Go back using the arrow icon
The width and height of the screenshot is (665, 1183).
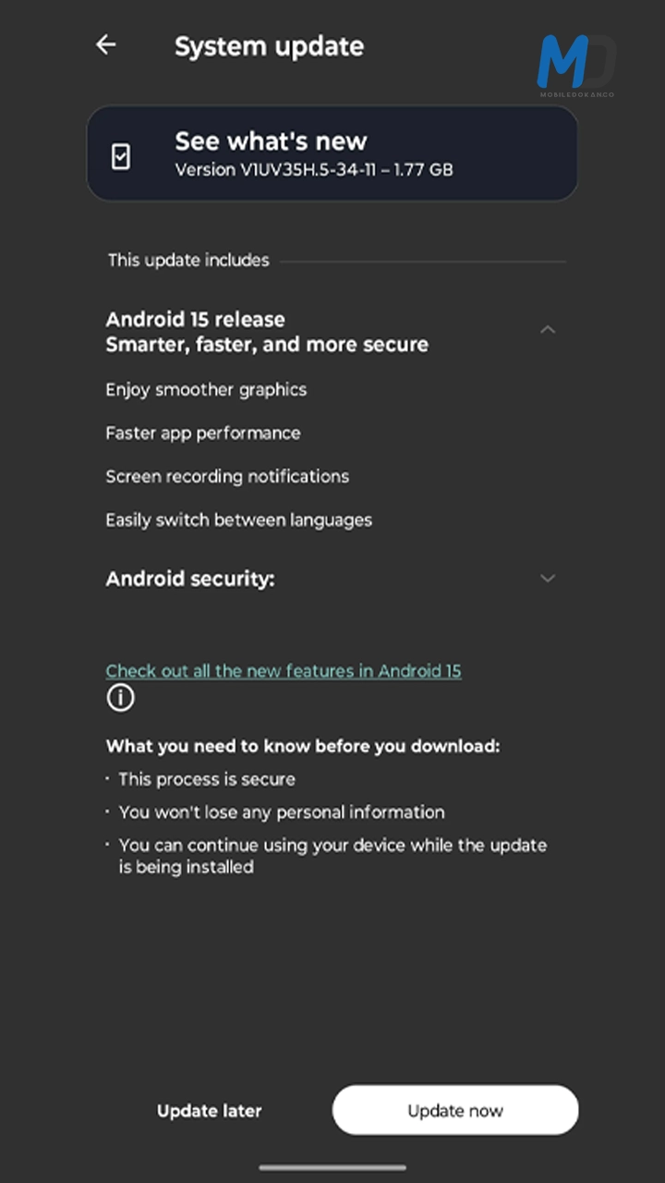pos(106,44)
